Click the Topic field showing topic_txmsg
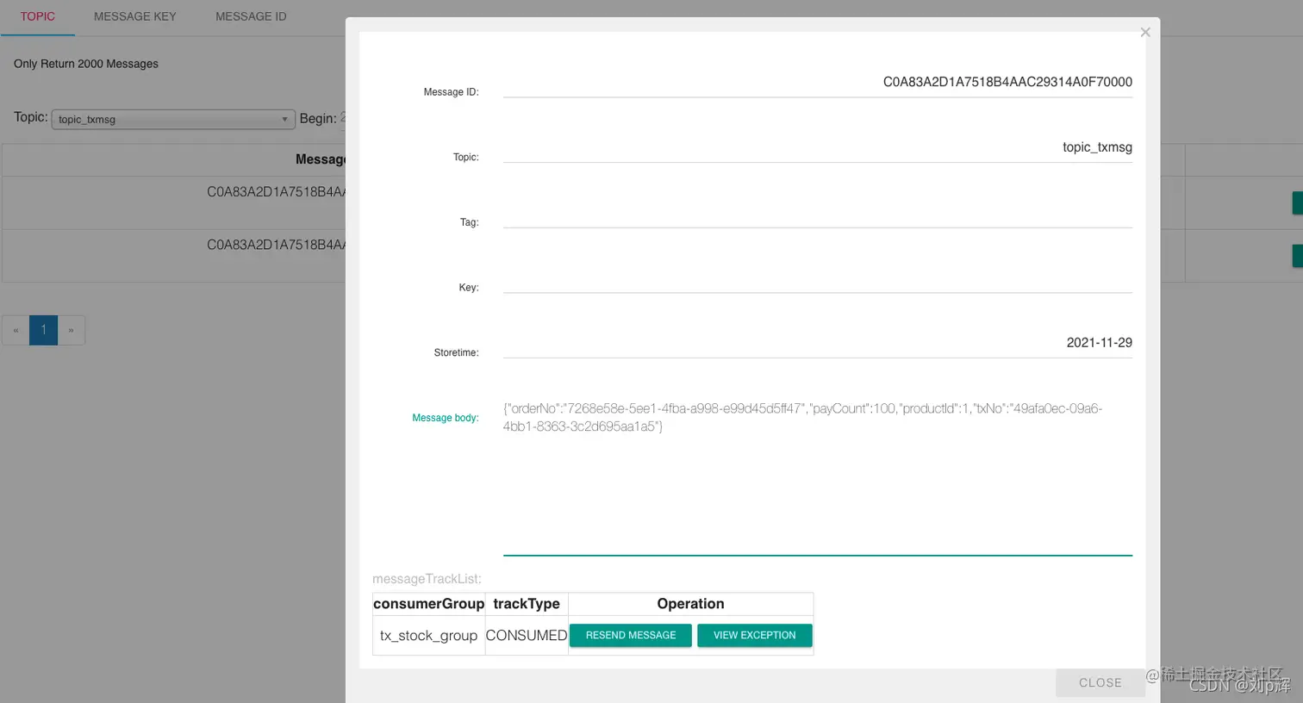 coord(818,148)
